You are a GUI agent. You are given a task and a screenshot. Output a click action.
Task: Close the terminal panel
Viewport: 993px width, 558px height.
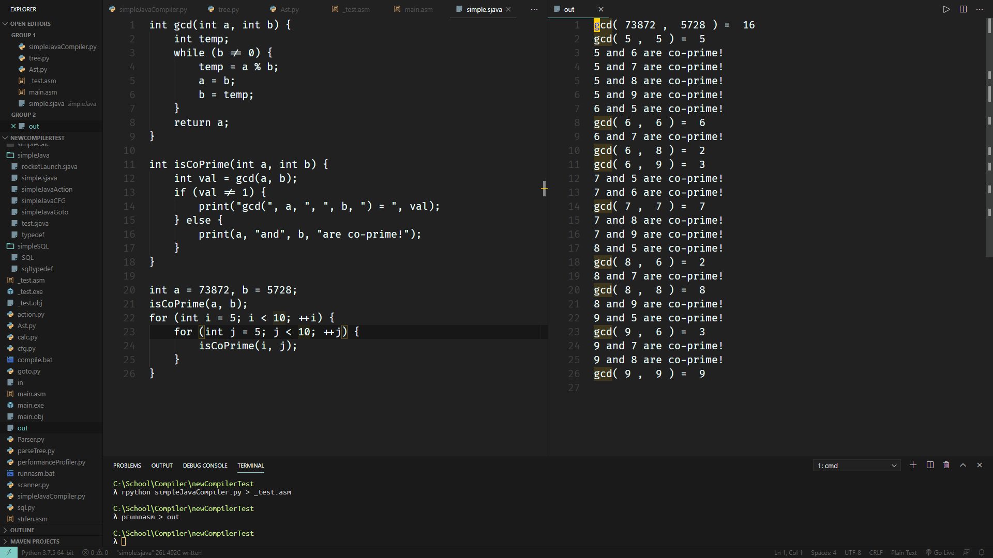coord(980,465)
